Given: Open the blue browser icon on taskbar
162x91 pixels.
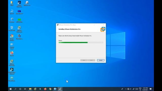Looking at the screenshot, I should point(55,89).
